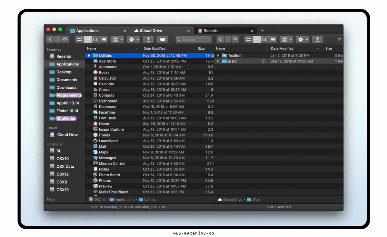Open the left pane action gear menu
The width and height of the screenshot is (387, 237).
133,39
